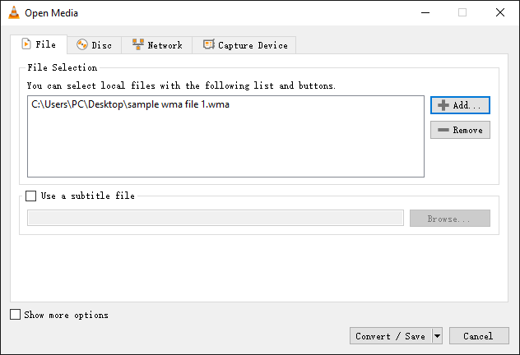This screenshot has width=520, height=355.
Task: Click the subtitle file path field
Action: pyautogui.click(x=215, y=218)
